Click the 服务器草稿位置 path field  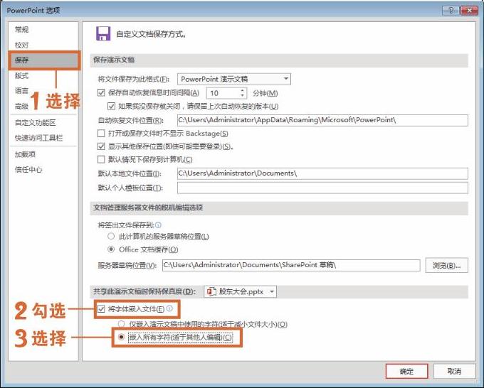coord(291,265)
